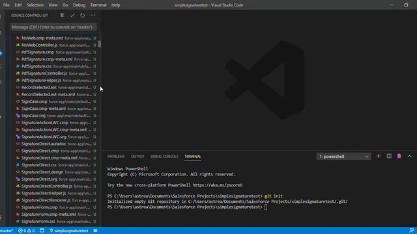Select PdfSignature.css file
This screenshot has width=417, height=234.
pos(53,66)
